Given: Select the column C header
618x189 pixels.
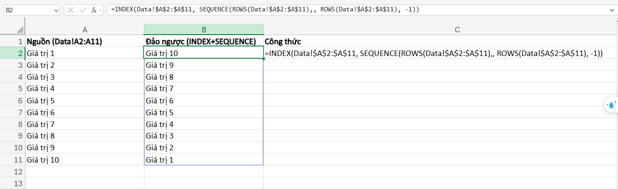Looking at the screenshot, I should pos(457,30).
